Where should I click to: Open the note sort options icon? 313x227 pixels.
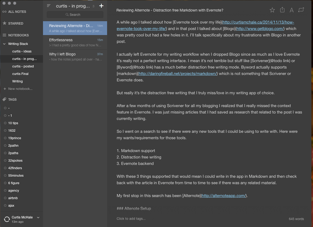[x=49, y=6]
